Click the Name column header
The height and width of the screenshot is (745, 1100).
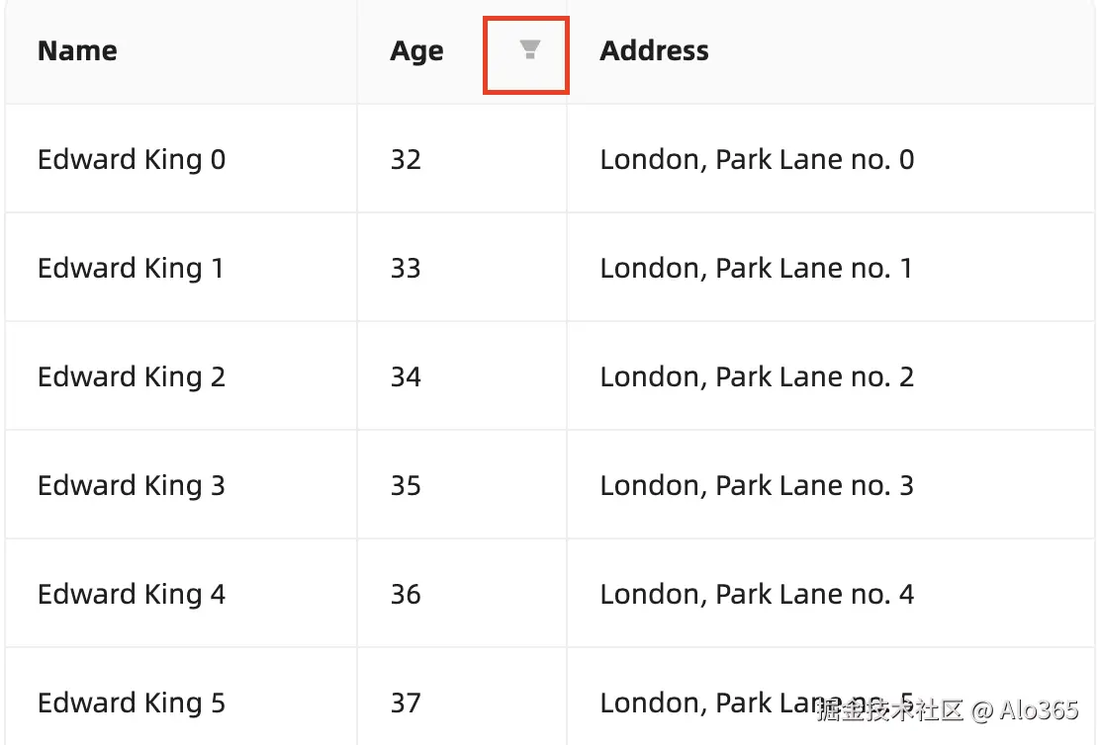(x=77, y=51)
